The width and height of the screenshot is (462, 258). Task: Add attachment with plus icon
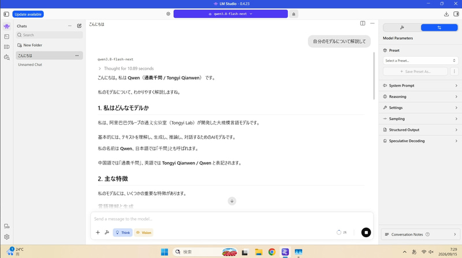coord(98,233)
